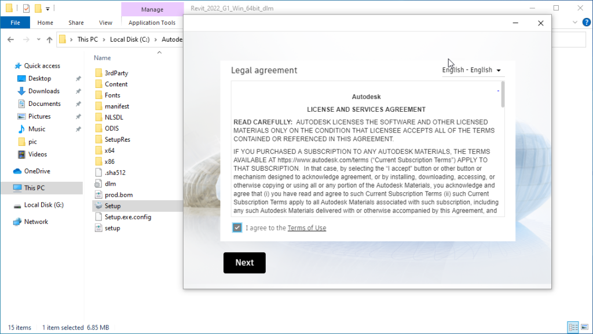Open Music in the navigation pane
Screen dimensions: 593x334
pos(36,129)
